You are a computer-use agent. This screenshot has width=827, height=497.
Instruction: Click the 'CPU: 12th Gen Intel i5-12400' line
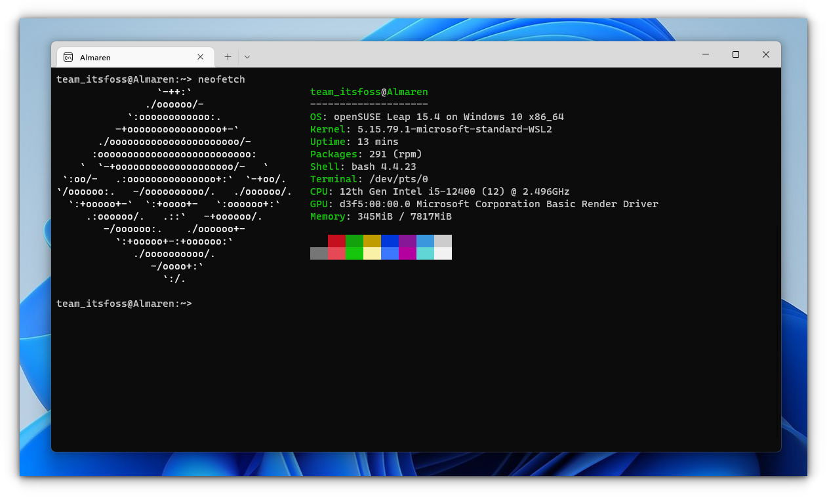pos(440,191)
